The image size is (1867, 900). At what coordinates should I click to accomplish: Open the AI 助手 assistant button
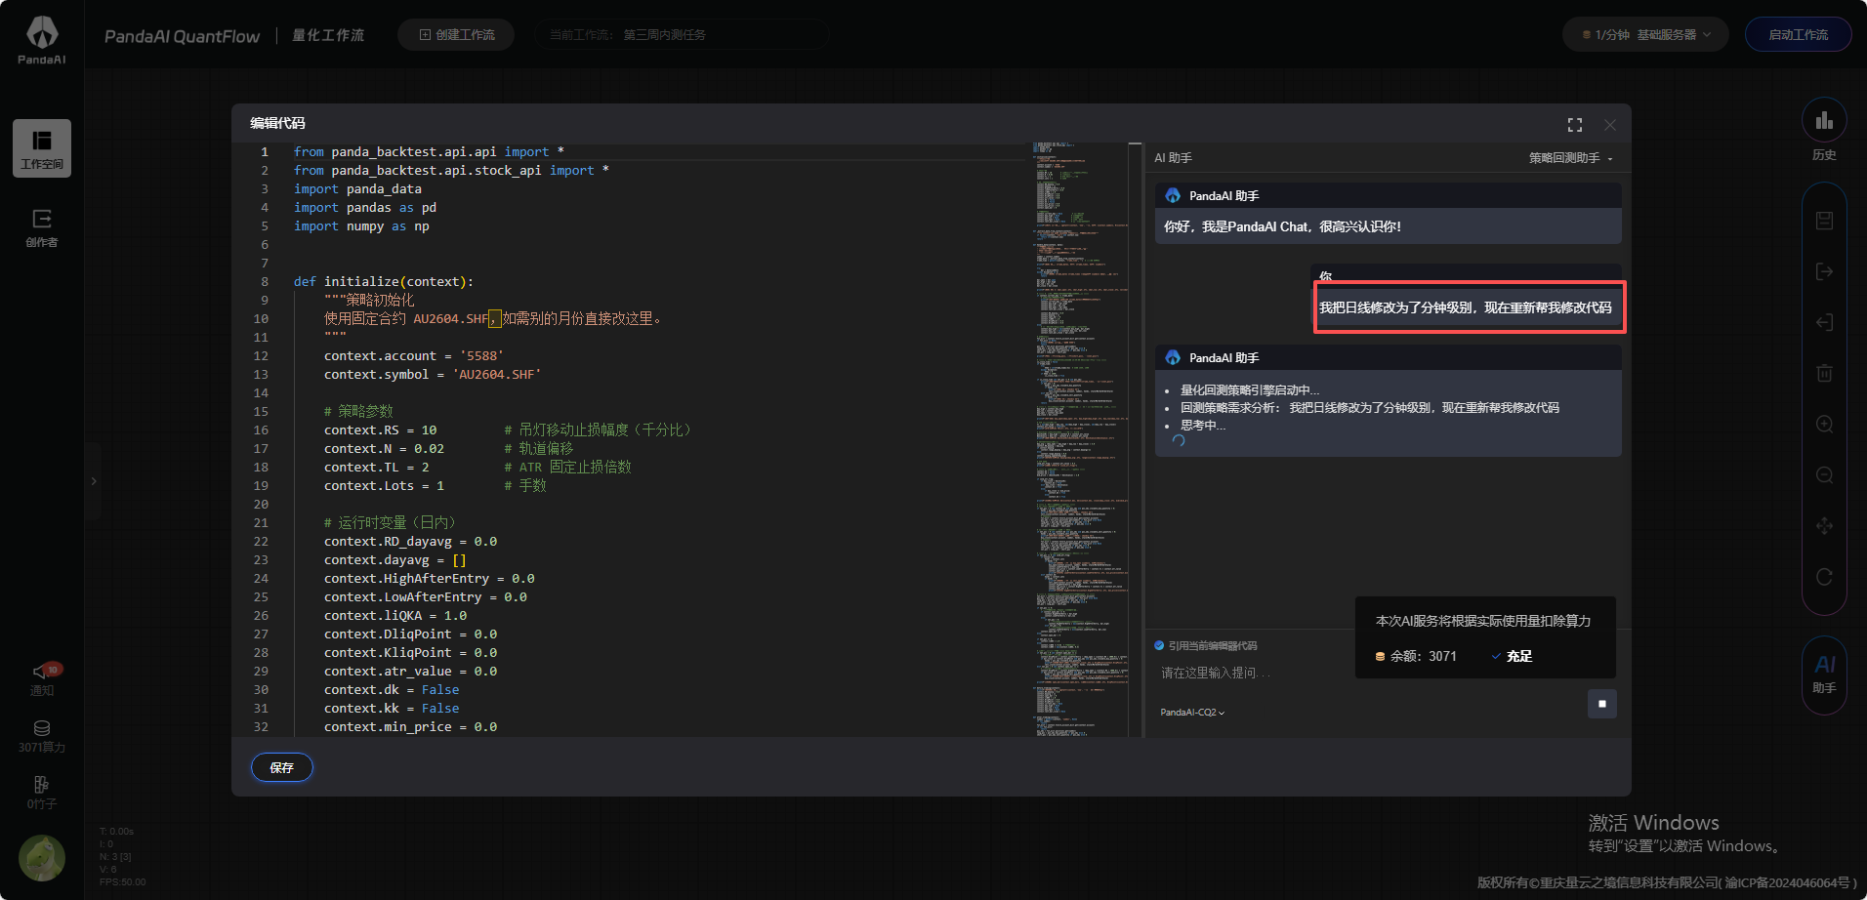[x=1824, y=674]
